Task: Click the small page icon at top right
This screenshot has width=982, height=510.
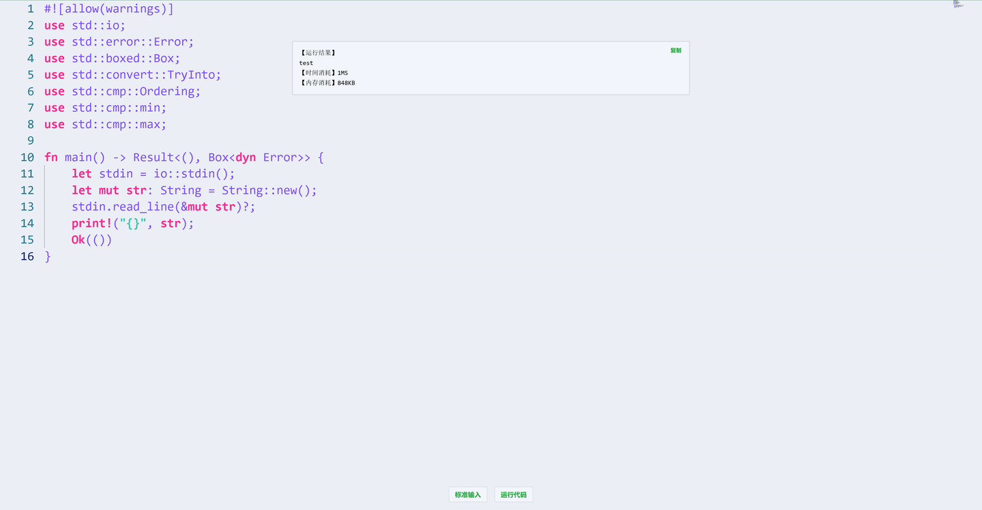Action: coord(957,5)
